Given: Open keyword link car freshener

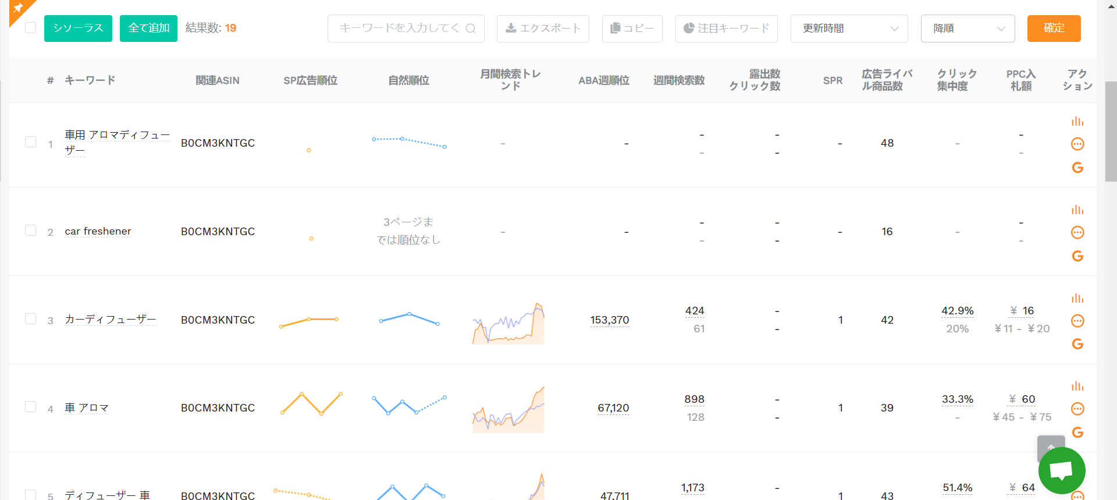Looking at the screenshot, I should point(98,231).
